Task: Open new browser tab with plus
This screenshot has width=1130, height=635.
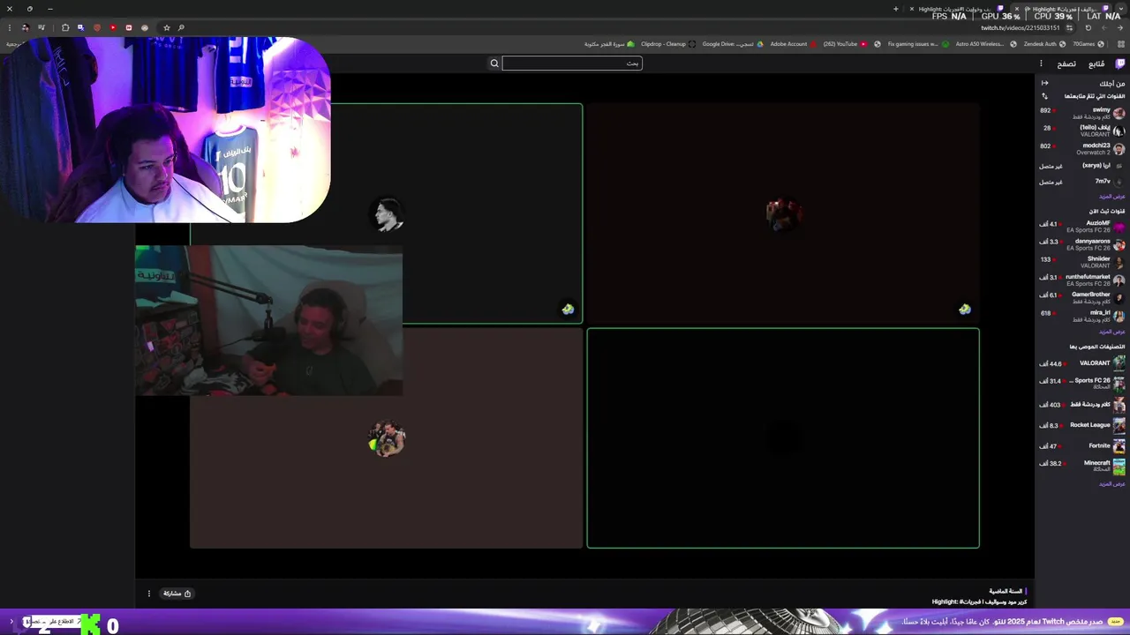Action: (896, 9)
